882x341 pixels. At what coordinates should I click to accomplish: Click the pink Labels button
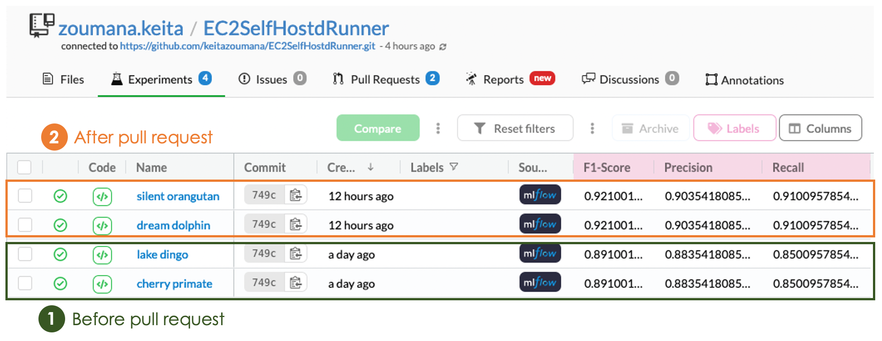pyautogui.click(x=734, y=128)
